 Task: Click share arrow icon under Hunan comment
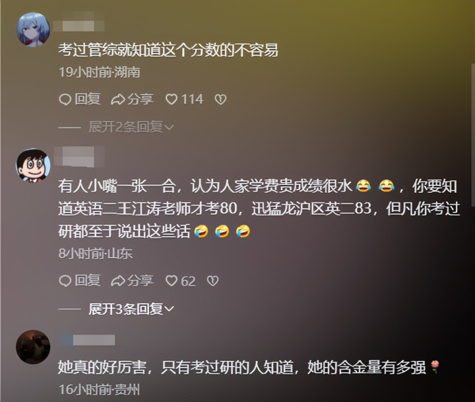[x=118, y=100]
